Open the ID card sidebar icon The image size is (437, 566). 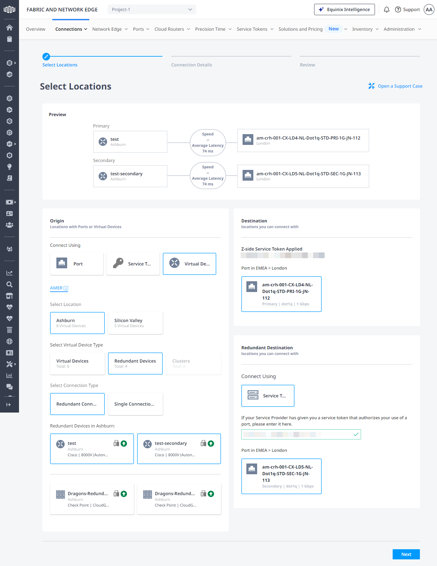click(x=9, y=214)
